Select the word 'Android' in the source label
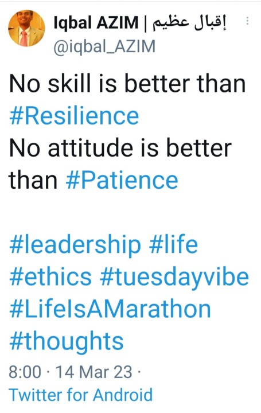The height and width of the screenshot is (413, 261). 123,395
